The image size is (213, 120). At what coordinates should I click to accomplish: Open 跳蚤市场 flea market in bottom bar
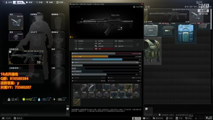pyautogui.click(x=158, y=118)
